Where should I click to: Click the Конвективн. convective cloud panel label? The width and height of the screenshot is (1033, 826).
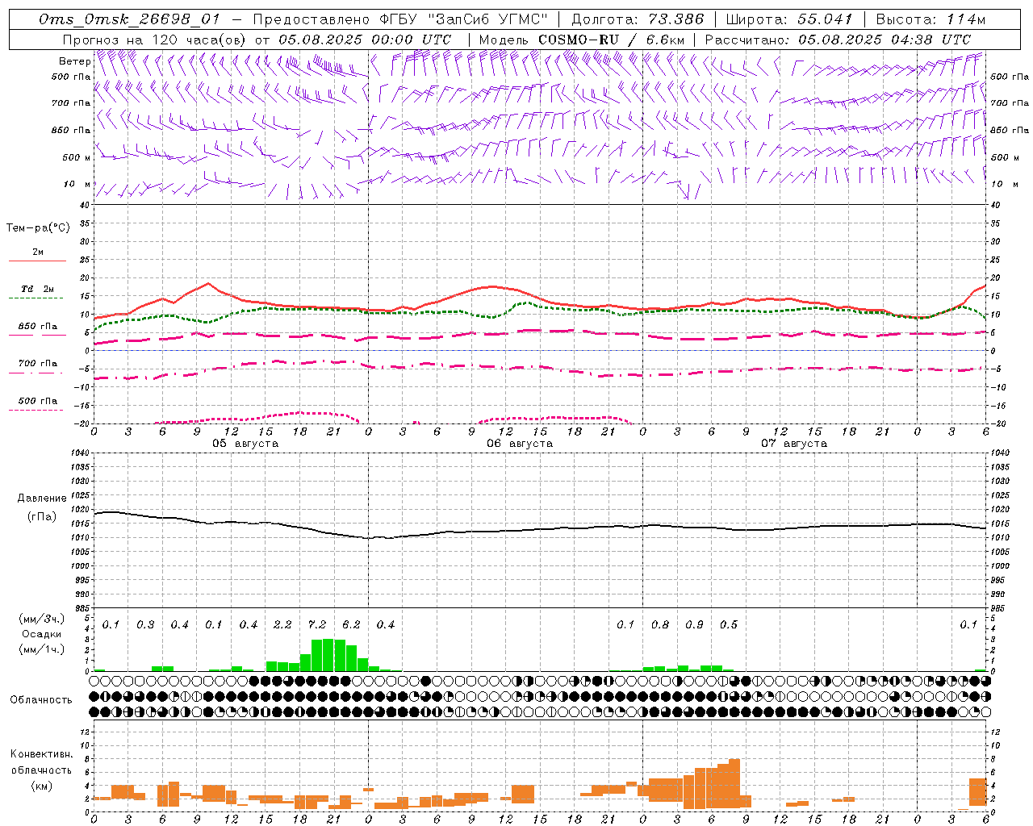click(x=41, y=754)
